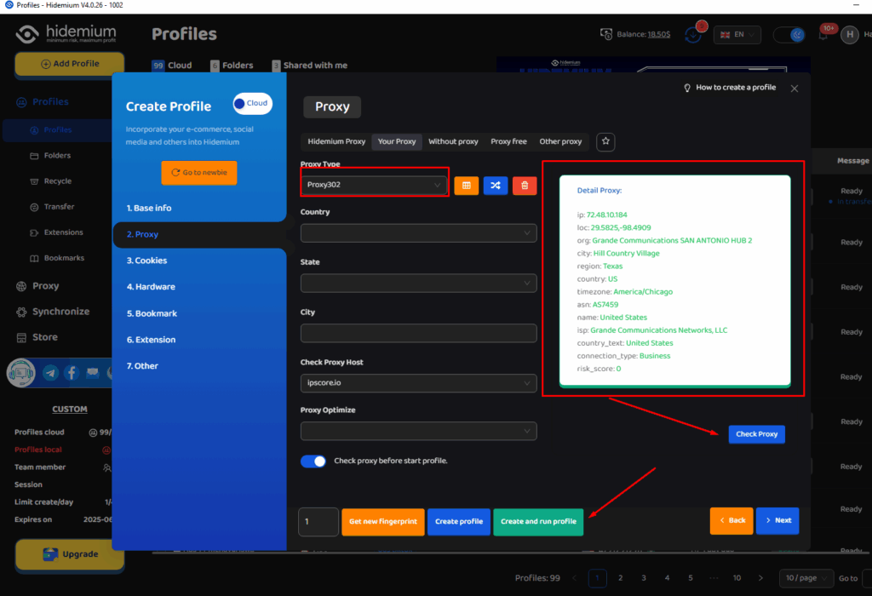The width and height of the screenshot is (872, 596).
Task: Click the Facebook icon in sidebar
Action: pyautogui.click(x=72, y=373)
